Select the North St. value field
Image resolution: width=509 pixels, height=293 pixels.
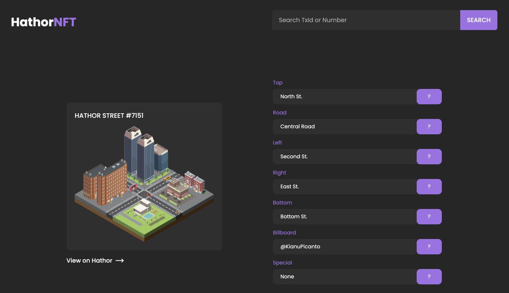(x=344, y=97)
